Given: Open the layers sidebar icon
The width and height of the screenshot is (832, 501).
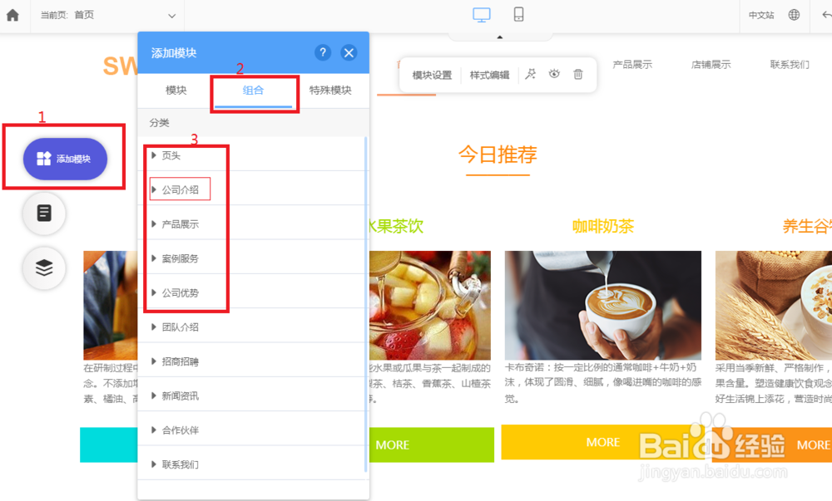Looking at the screenshot, I should click(x=44, y=268).
